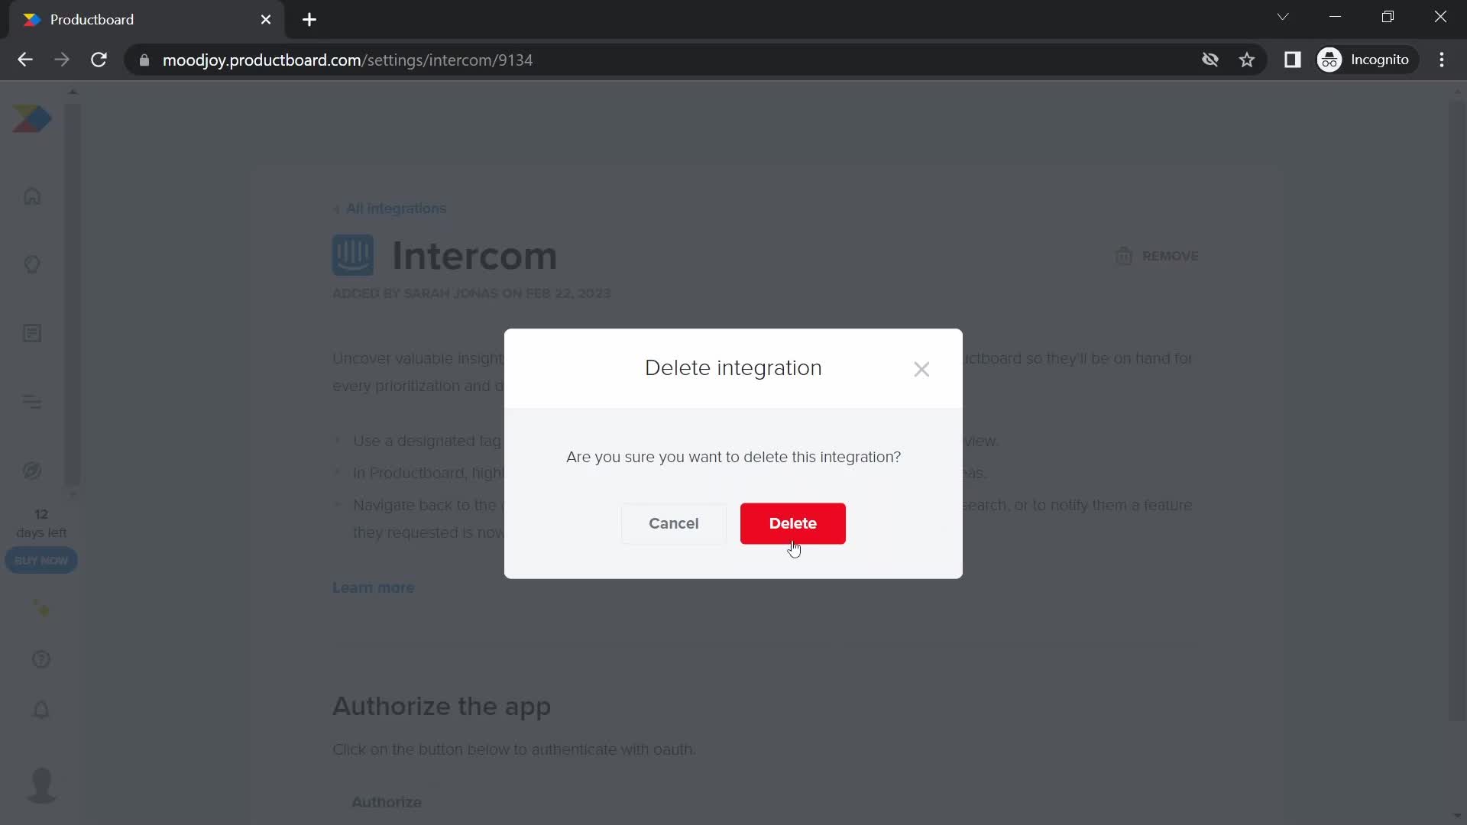Open the Learn more link

pos(374,587)
